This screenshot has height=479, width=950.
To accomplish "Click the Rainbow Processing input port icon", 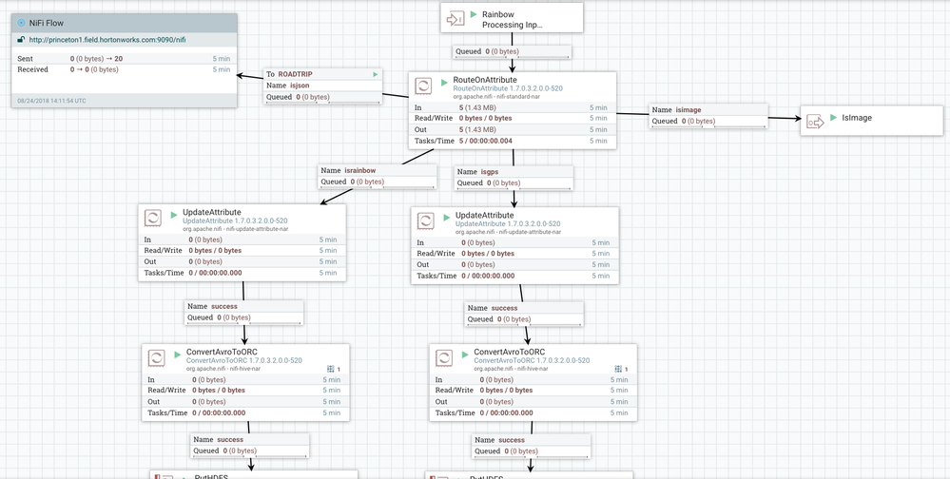I will (x=455, y=19).
